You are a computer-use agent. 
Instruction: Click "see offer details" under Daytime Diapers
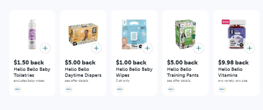point(76,81)
